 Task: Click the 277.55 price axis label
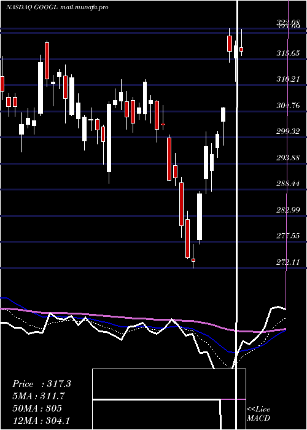[288, 236]
